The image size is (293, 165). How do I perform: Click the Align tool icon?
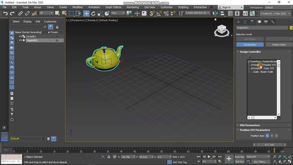pos(222,13)
